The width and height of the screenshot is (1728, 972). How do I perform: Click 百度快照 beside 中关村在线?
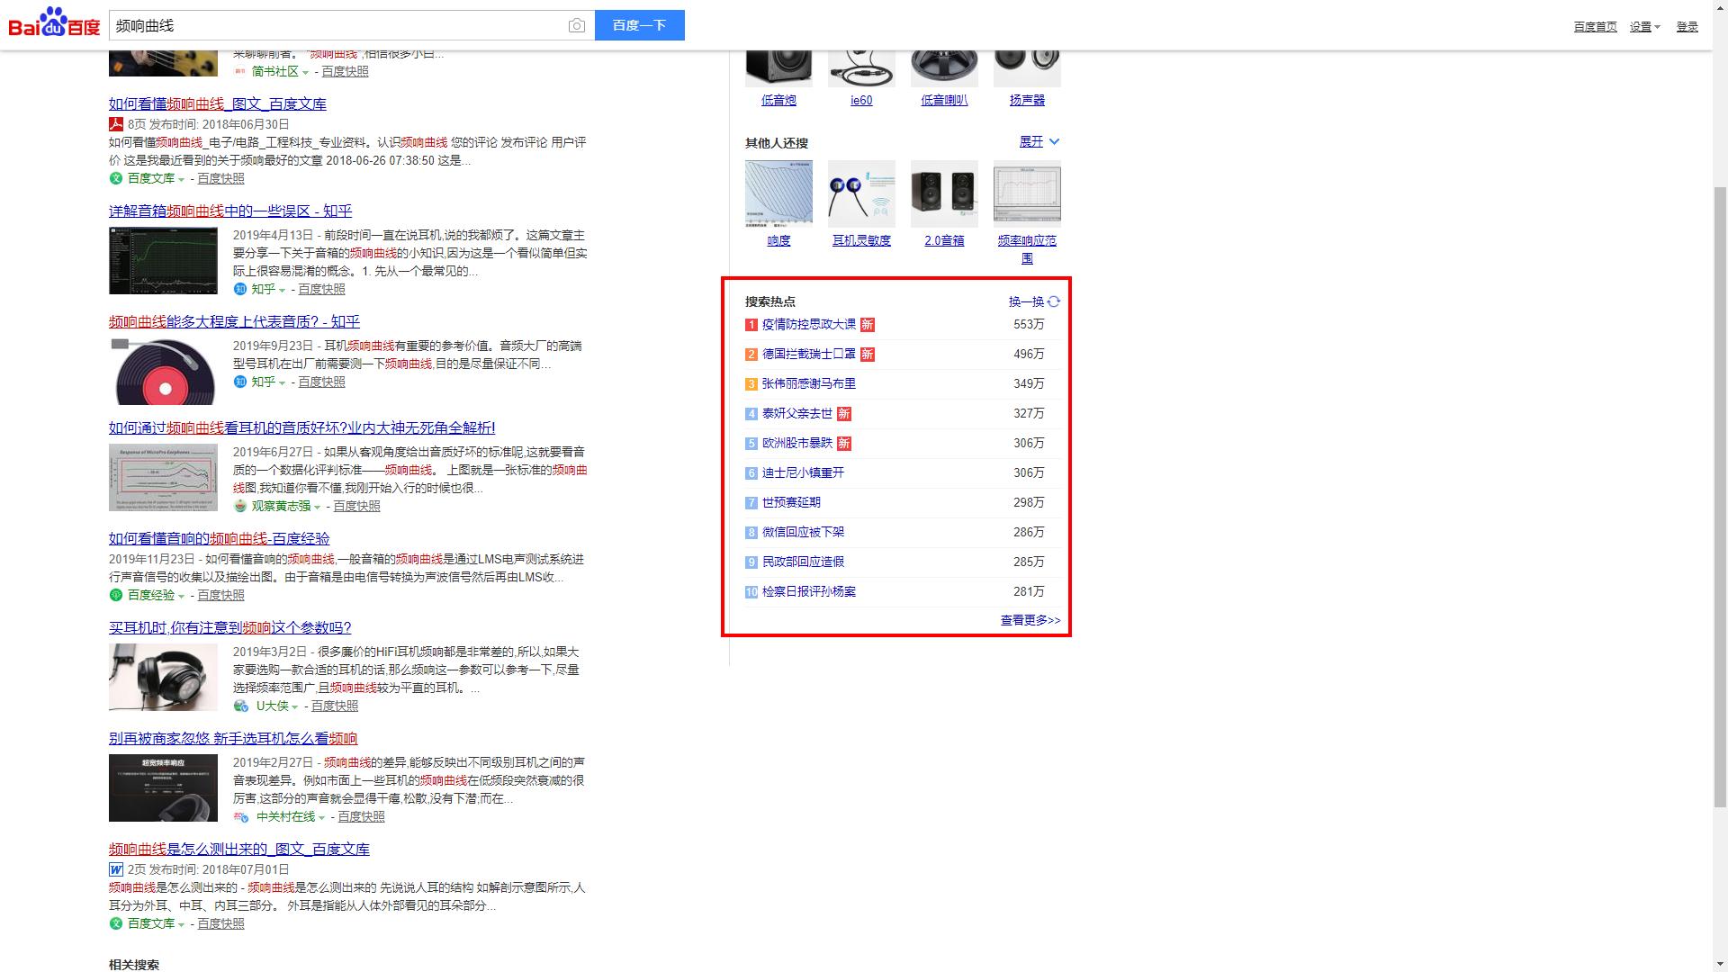(x=361, y=816)
